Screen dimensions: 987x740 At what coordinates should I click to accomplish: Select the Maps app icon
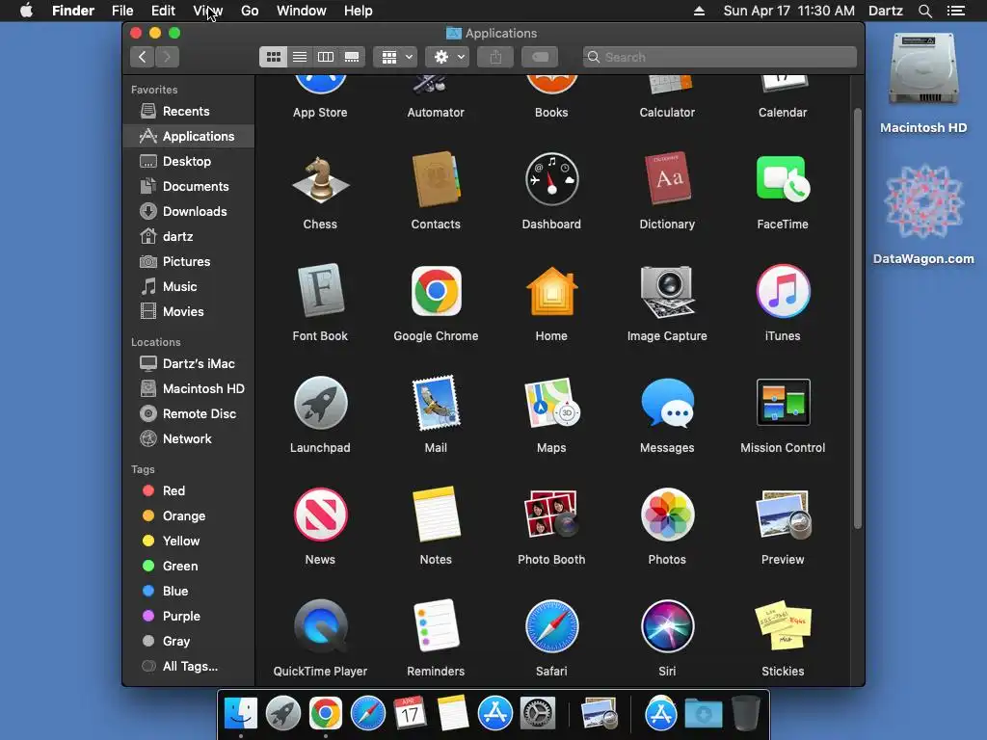(x=551, y=403)
